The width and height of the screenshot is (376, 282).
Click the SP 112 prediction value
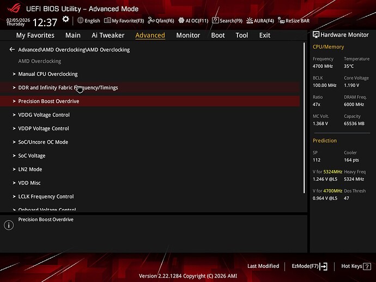(x=316, y=160)
